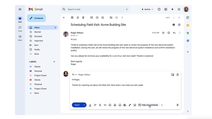Screen dimensions: 212x119
Task: Archive the open email
Action: click(72, 18)
